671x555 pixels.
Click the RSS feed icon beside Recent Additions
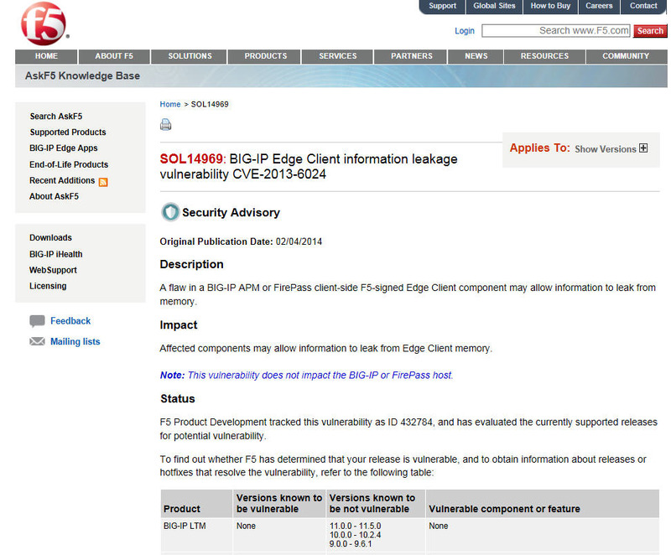pos(104,181)
